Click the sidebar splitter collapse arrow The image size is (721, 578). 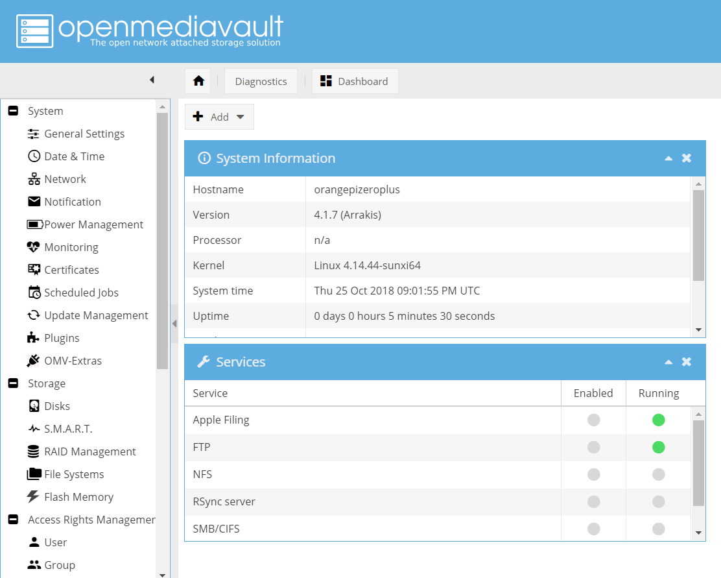tap(174, 324)
